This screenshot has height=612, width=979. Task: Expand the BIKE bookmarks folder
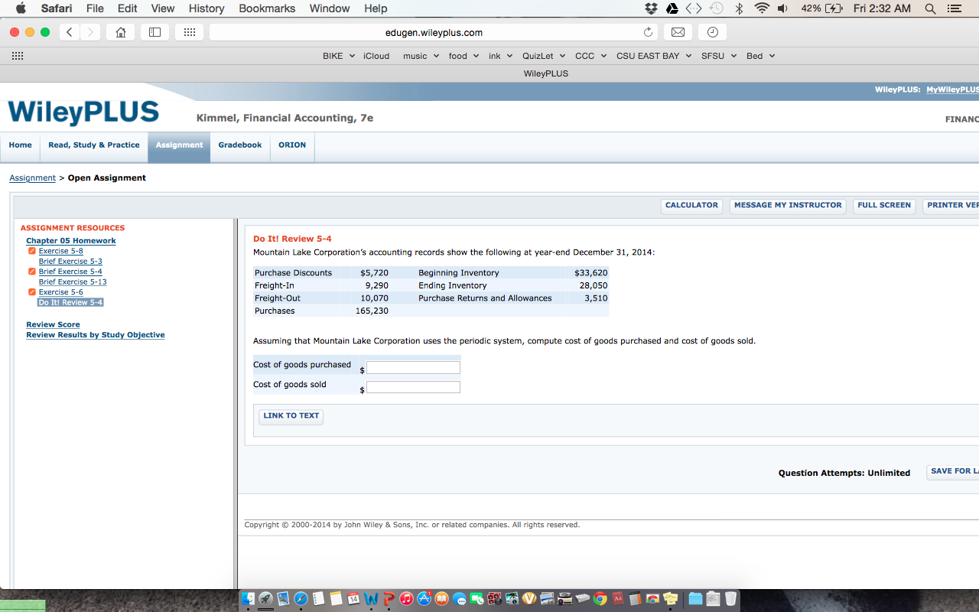339,56
